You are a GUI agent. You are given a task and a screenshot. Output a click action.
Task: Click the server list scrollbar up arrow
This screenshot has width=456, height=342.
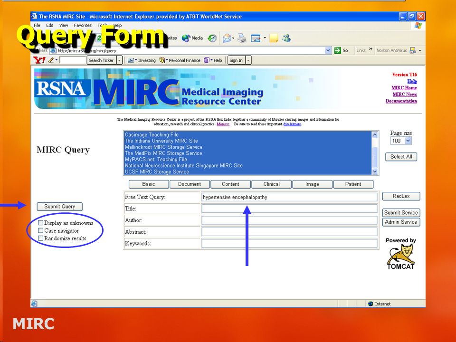(x=375, y=134)
